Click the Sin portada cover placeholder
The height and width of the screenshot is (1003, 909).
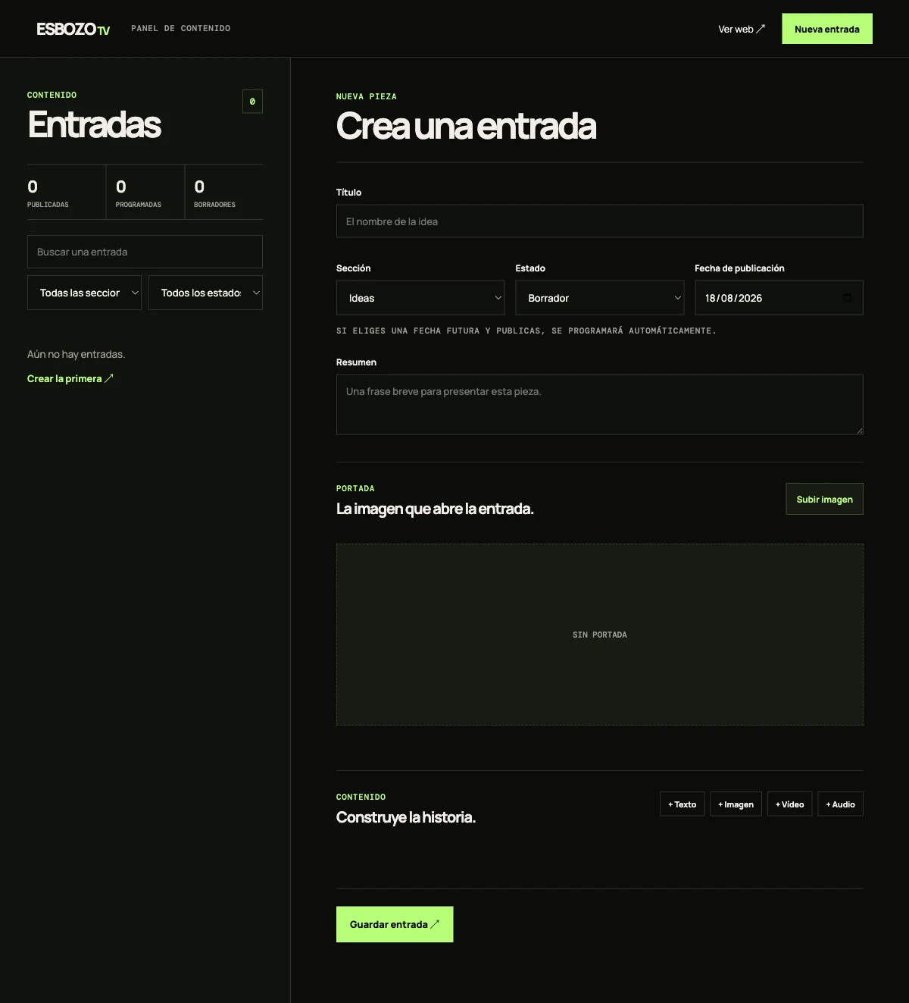pyautogui.click(x=600, y=635)
